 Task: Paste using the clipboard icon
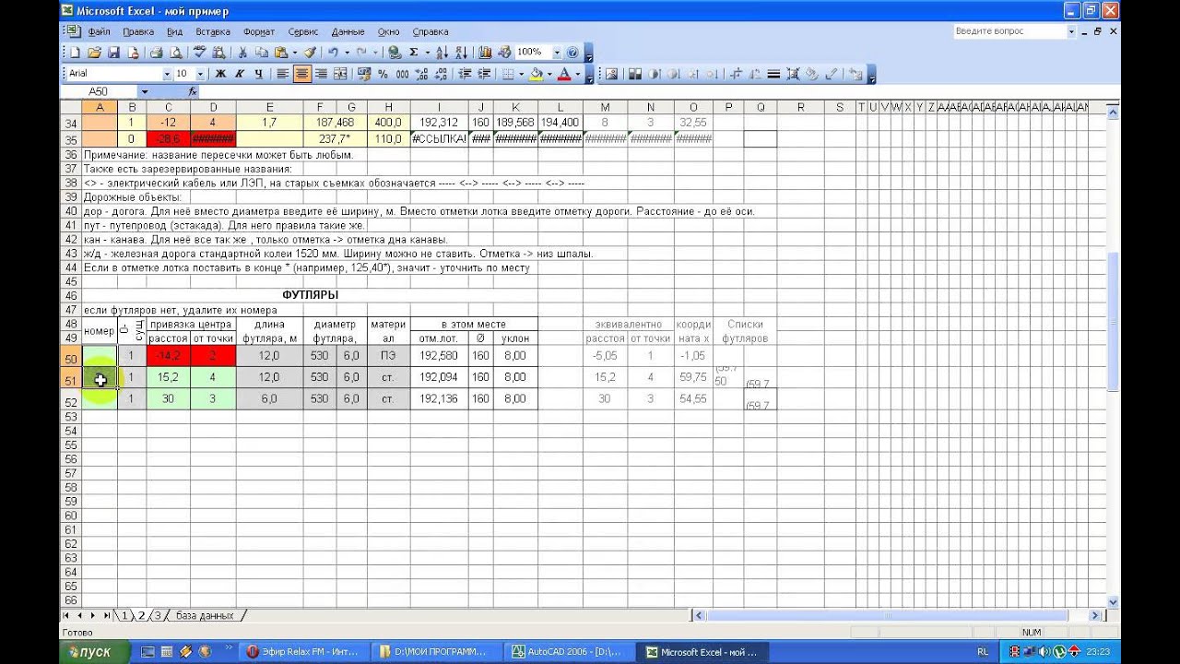[280, 53]
